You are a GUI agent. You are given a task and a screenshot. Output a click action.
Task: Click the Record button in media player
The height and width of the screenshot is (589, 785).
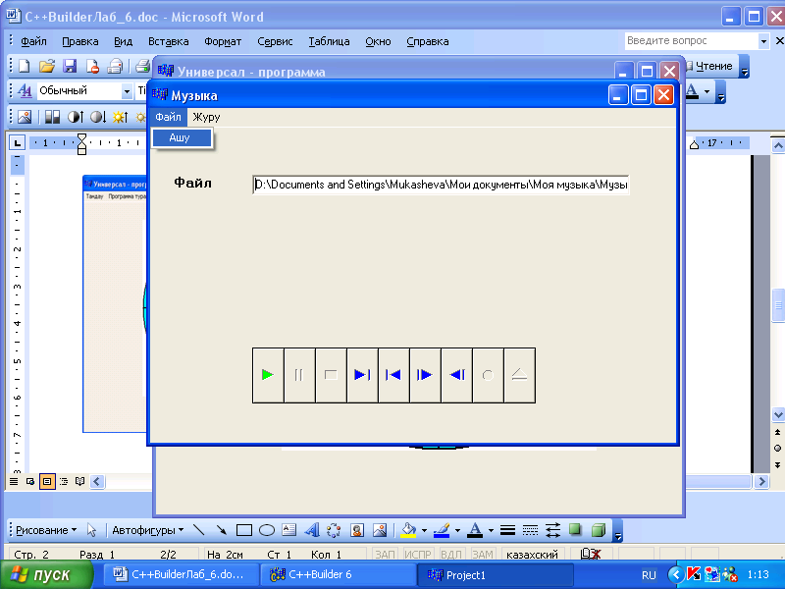pos(488,375)
